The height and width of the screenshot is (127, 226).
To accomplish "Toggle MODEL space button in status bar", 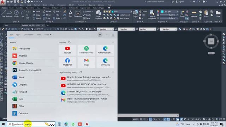I will (x=136, y=119).
